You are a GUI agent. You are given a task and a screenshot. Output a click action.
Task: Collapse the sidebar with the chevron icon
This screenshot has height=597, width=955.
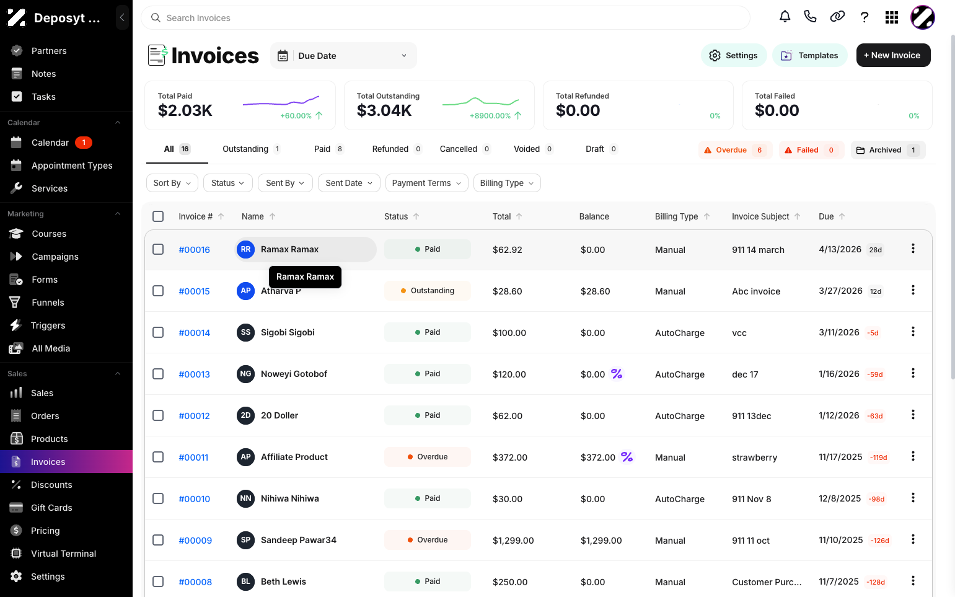[122, 17]
